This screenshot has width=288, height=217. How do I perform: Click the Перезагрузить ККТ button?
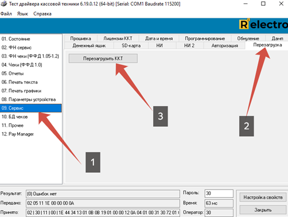[x=103, y=59]
